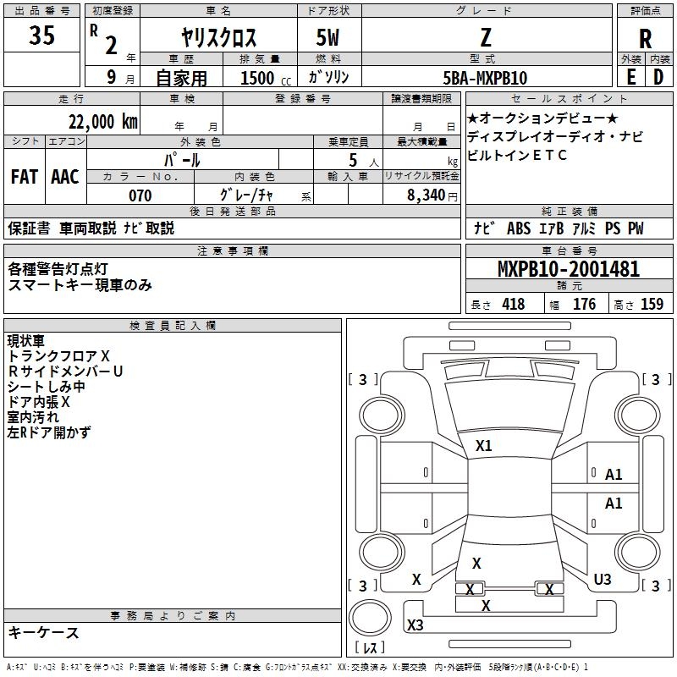Click vehicle history 自家用
677x677 pixels.
[181, 78]
